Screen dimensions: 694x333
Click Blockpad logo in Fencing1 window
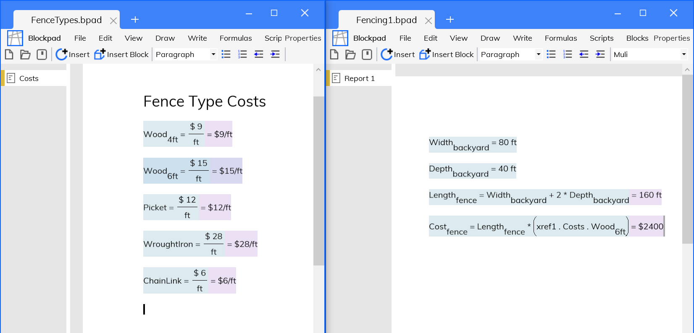coord(340,38)
